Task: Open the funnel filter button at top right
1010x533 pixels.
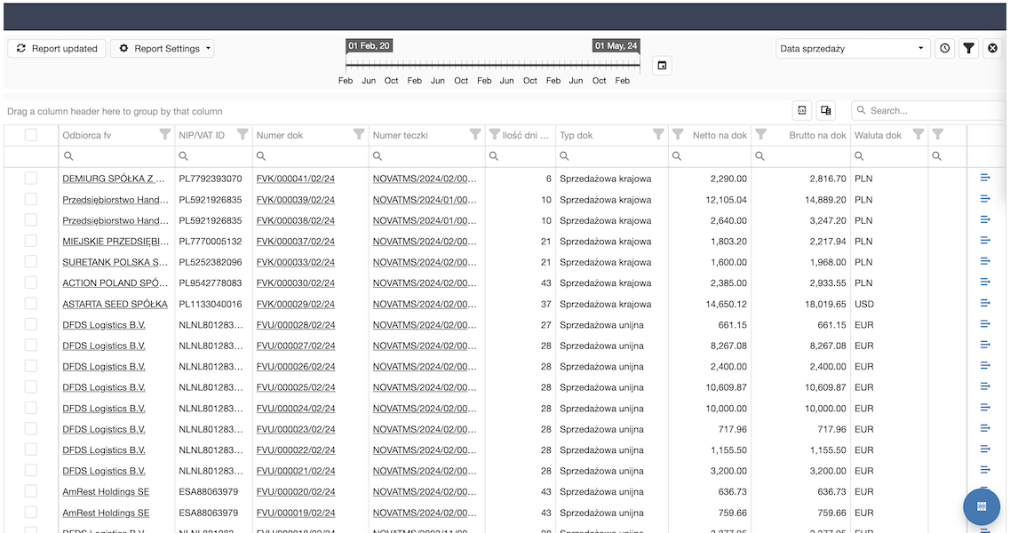Action: point(969,49)
